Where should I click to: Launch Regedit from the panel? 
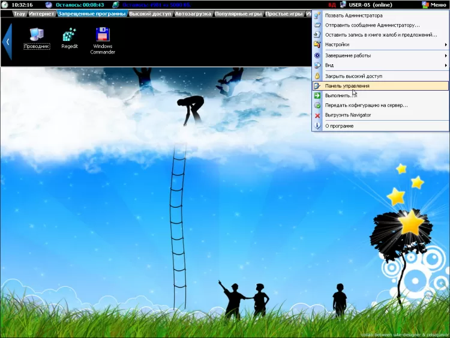pos(70,35)
